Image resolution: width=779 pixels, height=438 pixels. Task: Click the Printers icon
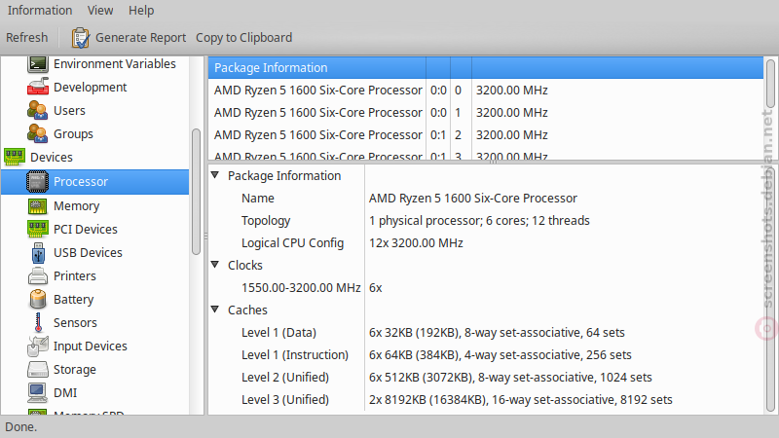coord(38,275)
